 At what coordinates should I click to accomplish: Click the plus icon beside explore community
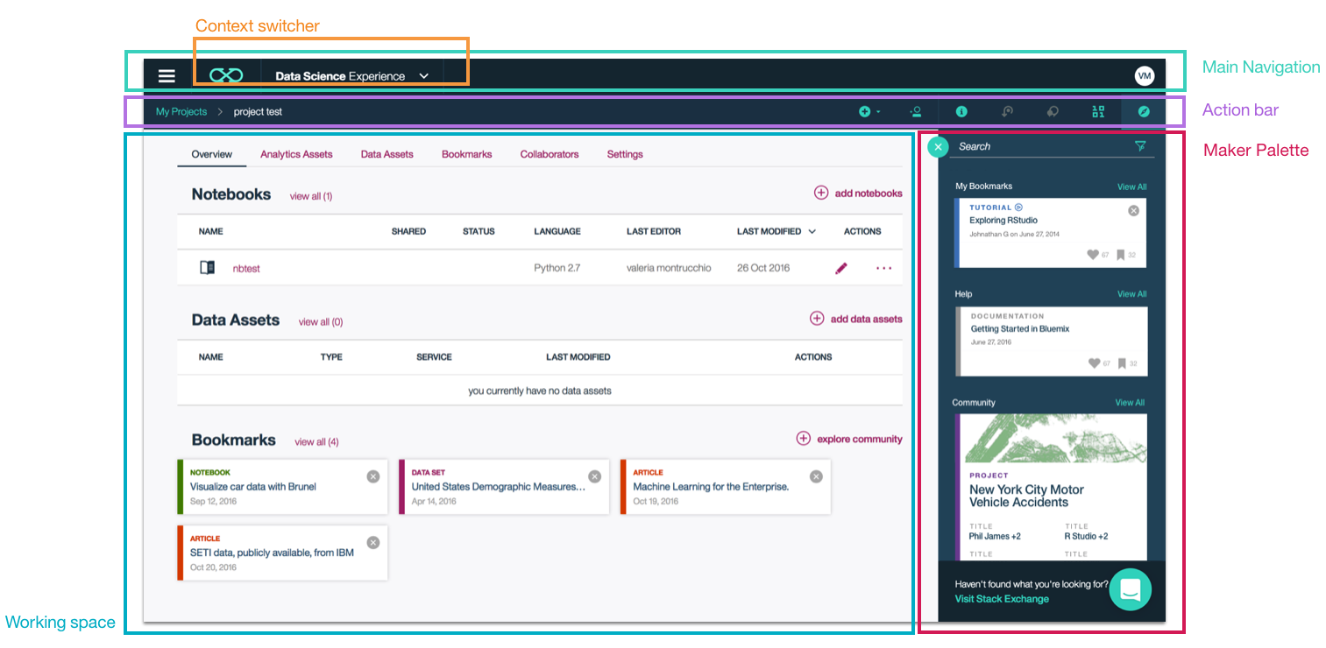click(x=803, y=439)
